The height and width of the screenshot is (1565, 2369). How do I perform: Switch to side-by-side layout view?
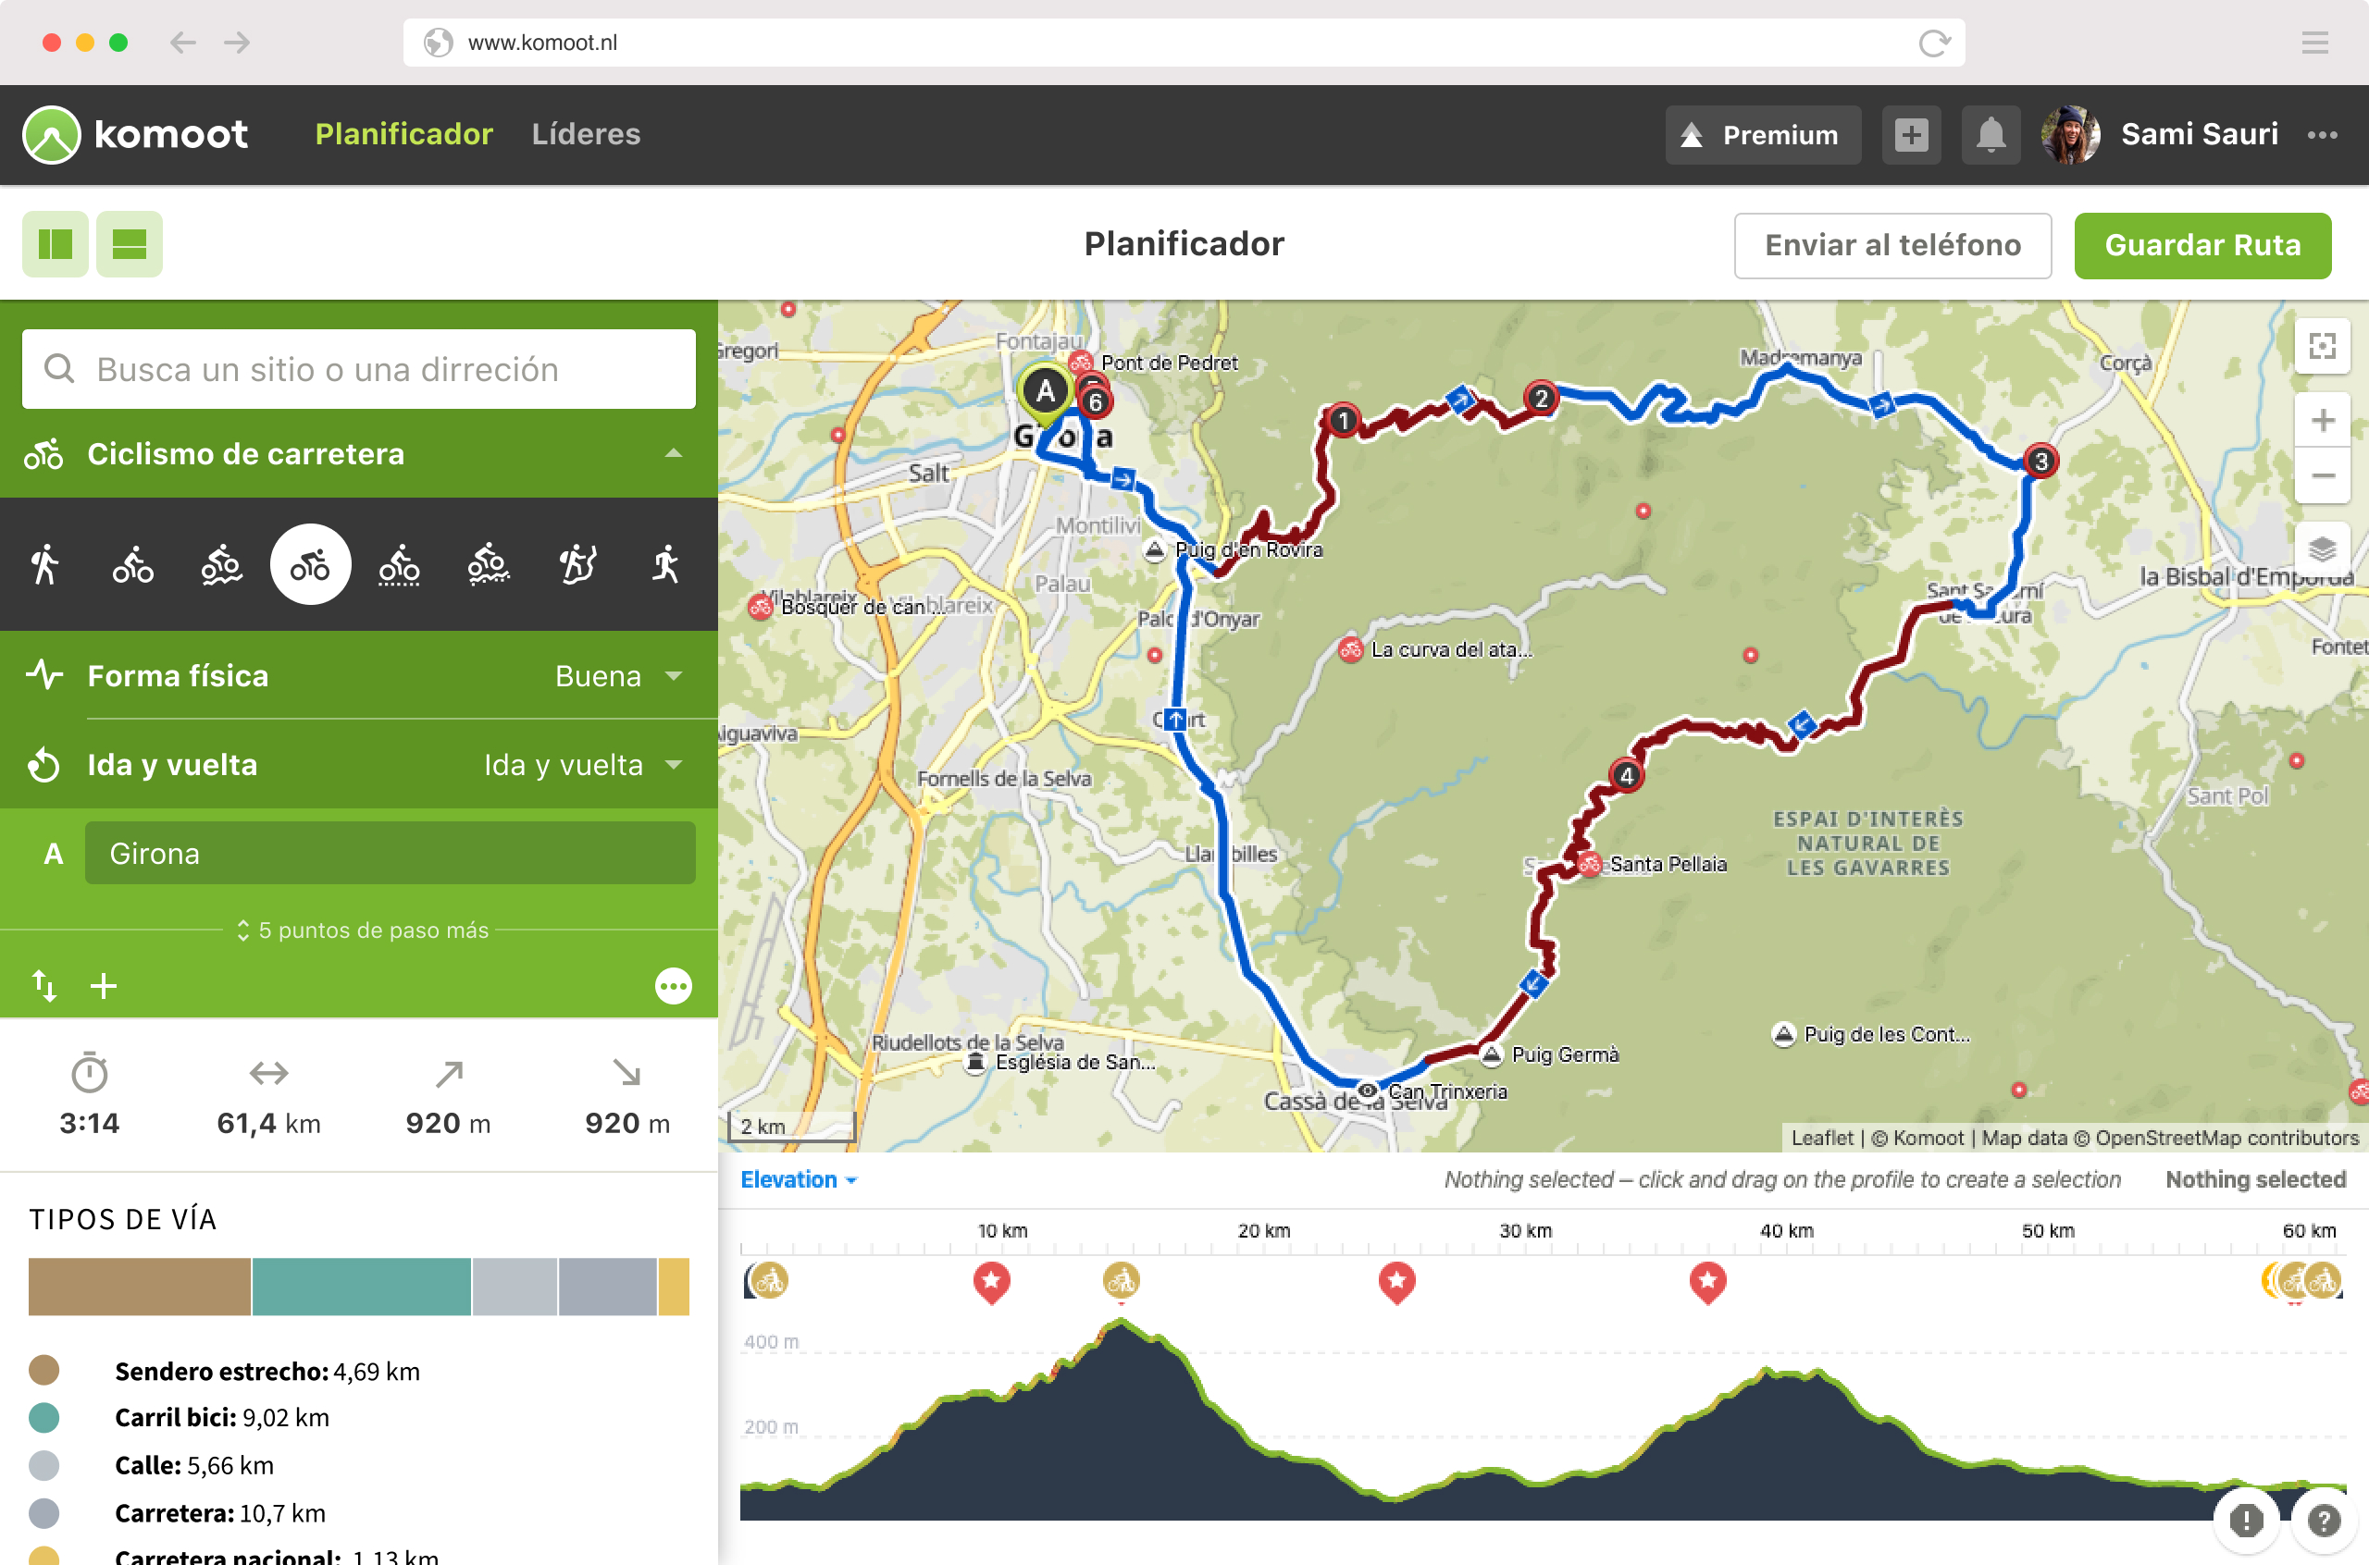(x=55, y=244)
